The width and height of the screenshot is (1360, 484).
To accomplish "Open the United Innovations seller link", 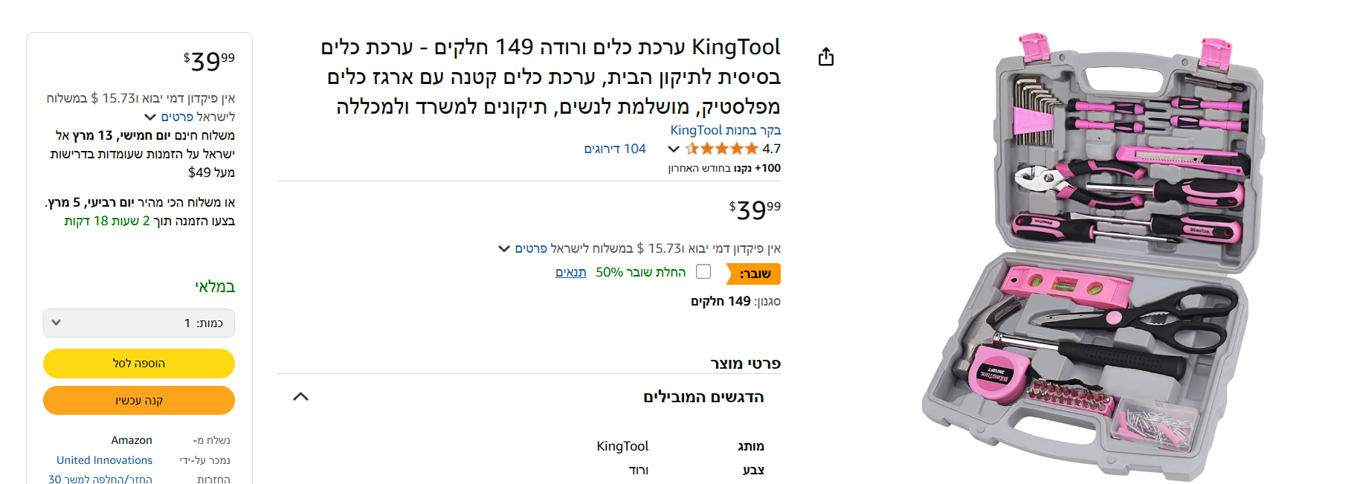I will click(104, 460).
